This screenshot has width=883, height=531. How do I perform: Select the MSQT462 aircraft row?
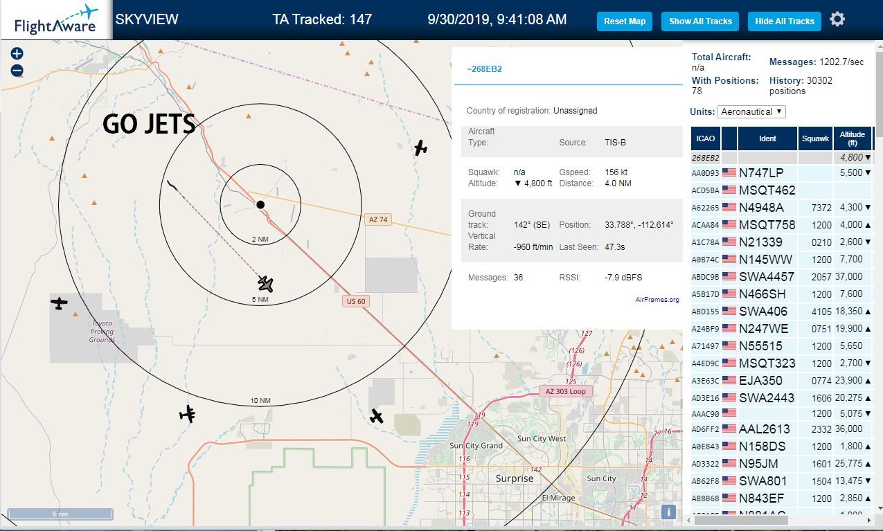(782, 190)
